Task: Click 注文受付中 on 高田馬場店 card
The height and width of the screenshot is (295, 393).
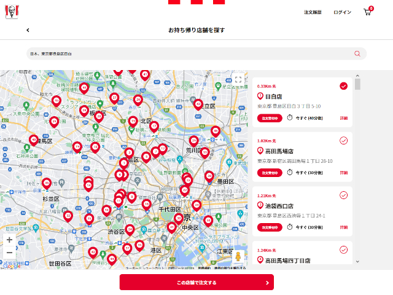Action: [270, 173]
